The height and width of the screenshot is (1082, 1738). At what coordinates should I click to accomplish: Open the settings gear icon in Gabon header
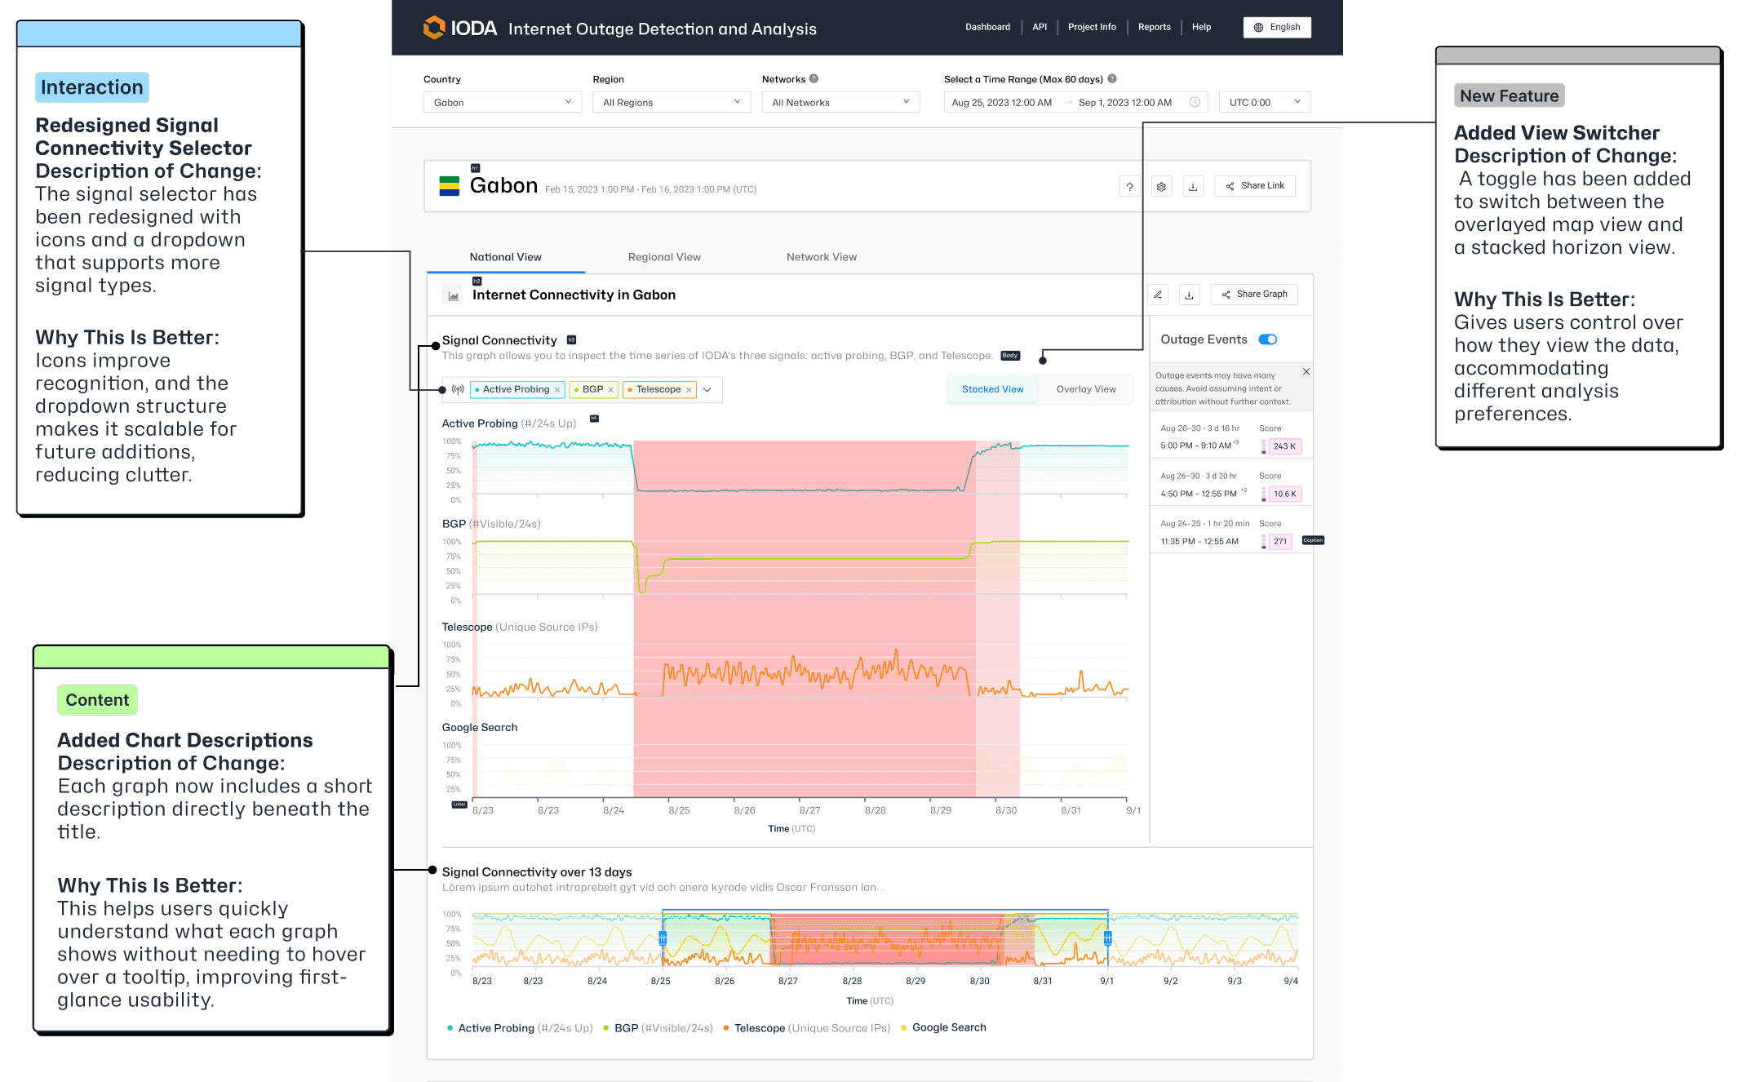click(1161, 187)
